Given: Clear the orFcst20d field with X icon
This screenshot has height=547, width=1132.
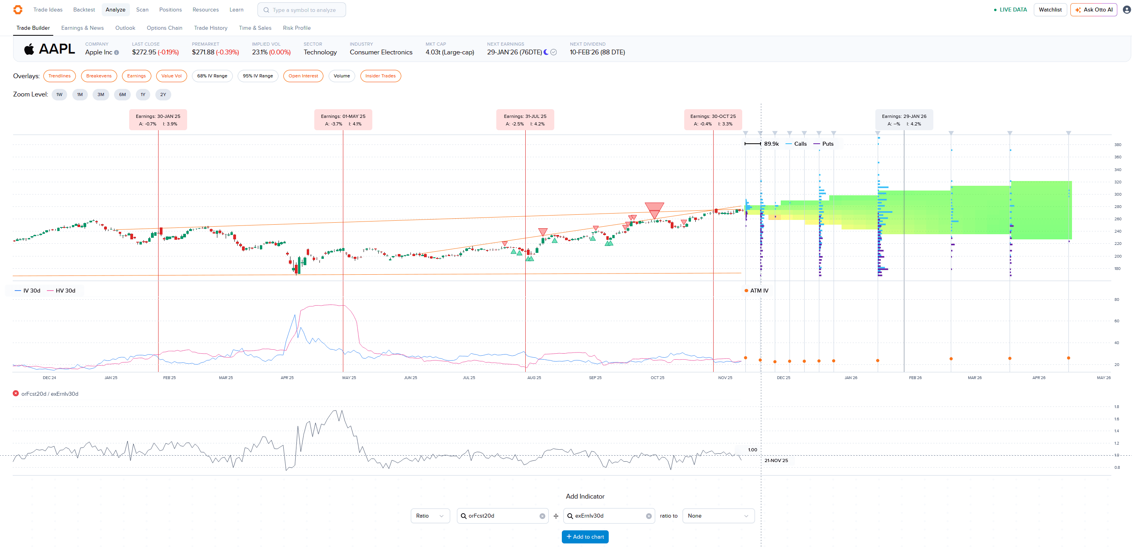Looking at the screenshot, I should [x=542, y=516].
